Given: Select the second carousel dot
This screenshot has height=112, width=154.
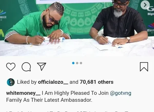Looking at the screenshot, I should pyautogui.click(x=77, y=63).
